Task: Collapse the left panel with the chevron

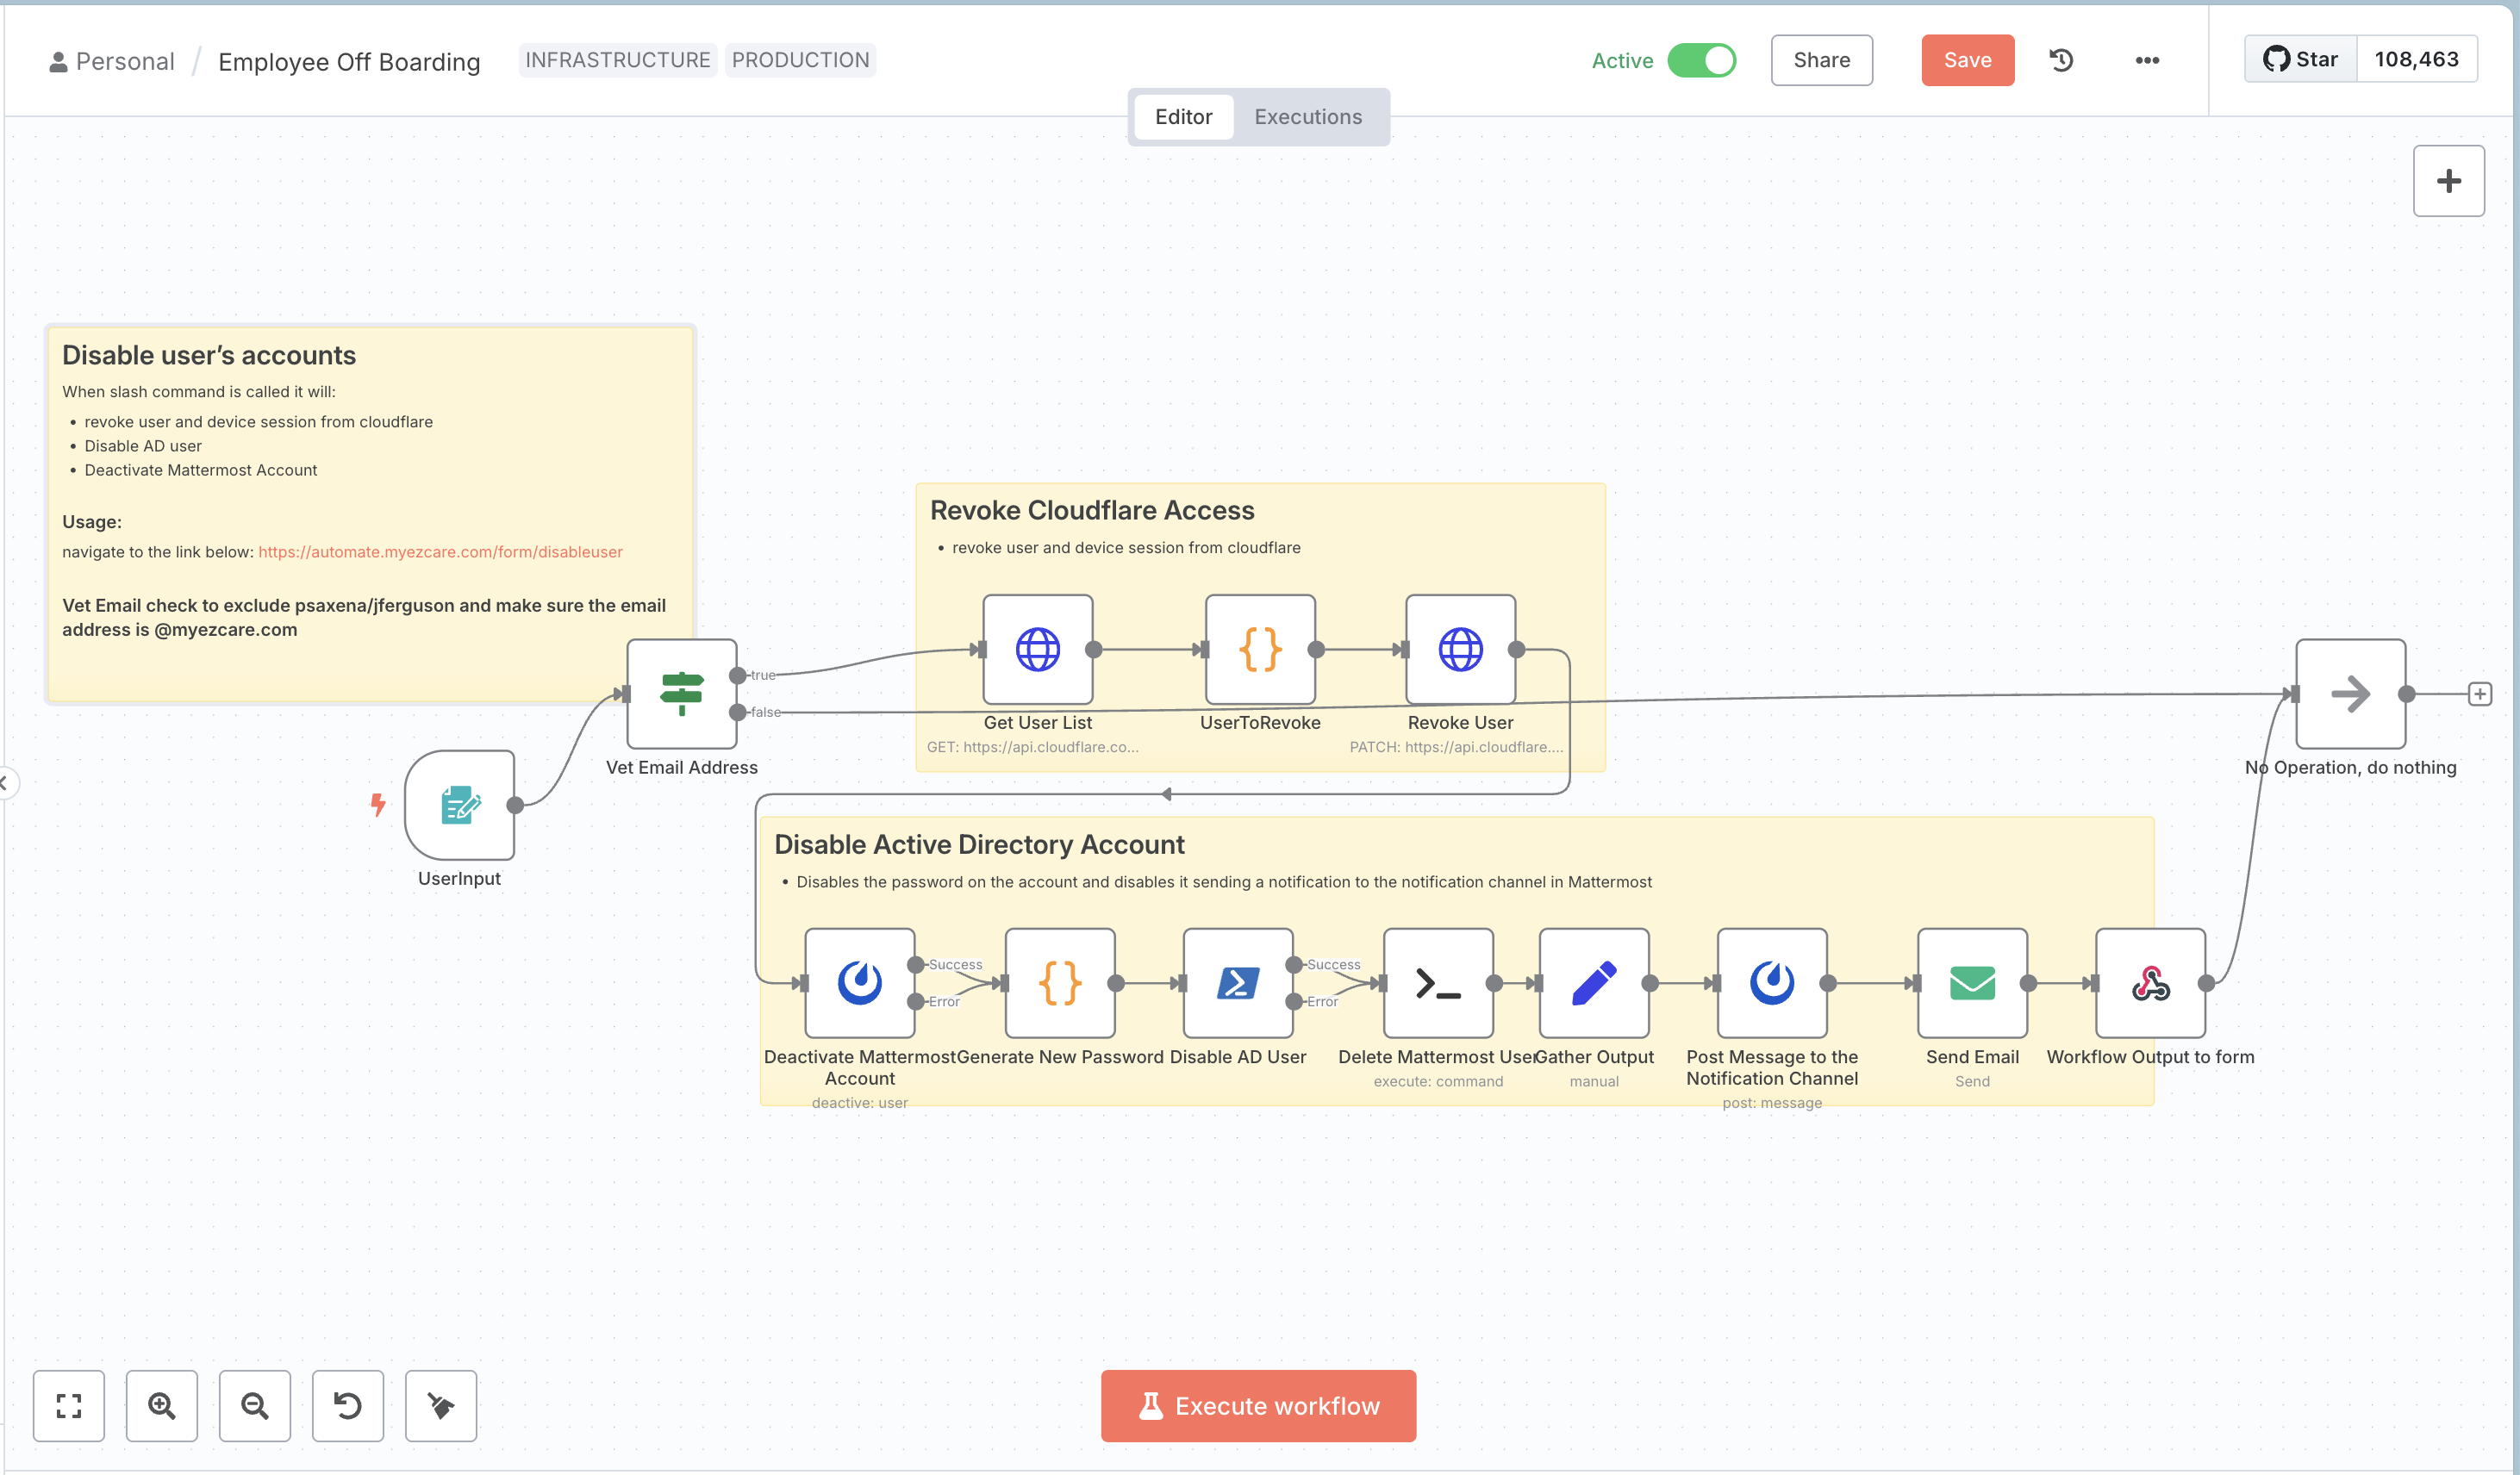Action: [8, 783]
